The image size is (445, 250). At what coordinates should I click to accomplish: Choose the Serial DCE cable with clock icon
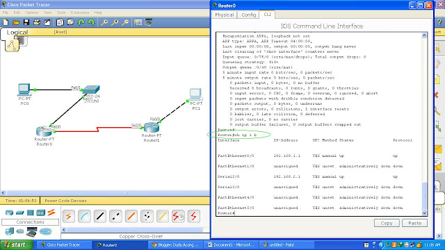coord(178,217)
